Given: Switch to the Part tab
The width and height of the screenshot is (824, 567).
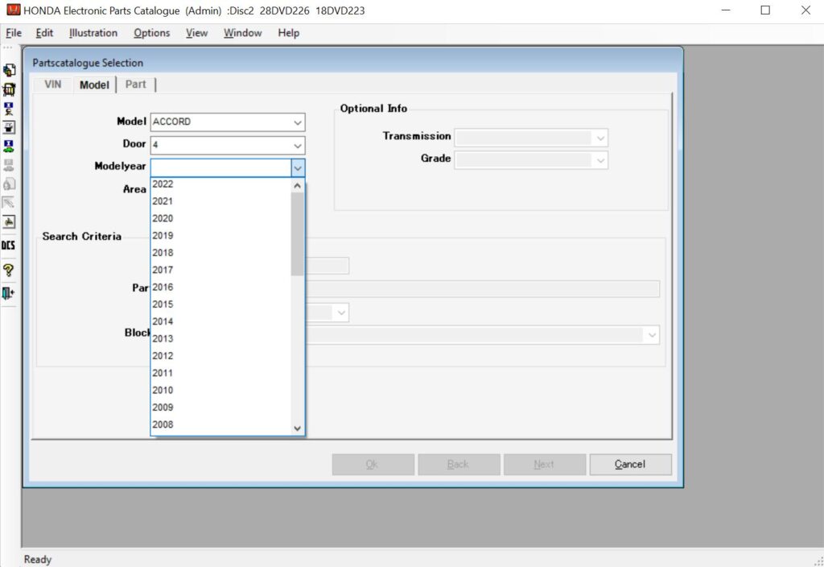Looking at the screenshot, I should (136, 85).
